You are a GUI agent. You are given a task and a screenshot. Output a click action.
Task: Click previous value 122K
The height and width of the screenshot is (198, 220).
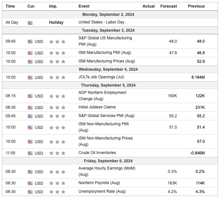[x=200, y=96]
